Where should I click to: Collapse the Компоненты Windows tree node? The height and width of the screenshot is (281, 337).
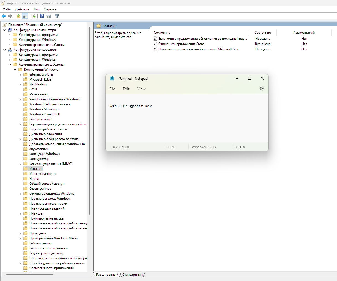click(x=15, y=69)
